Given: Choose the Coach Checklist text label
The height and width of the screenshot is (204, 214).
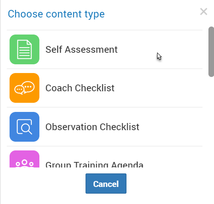Looking at the screenshot, I should tap(80, 88).
